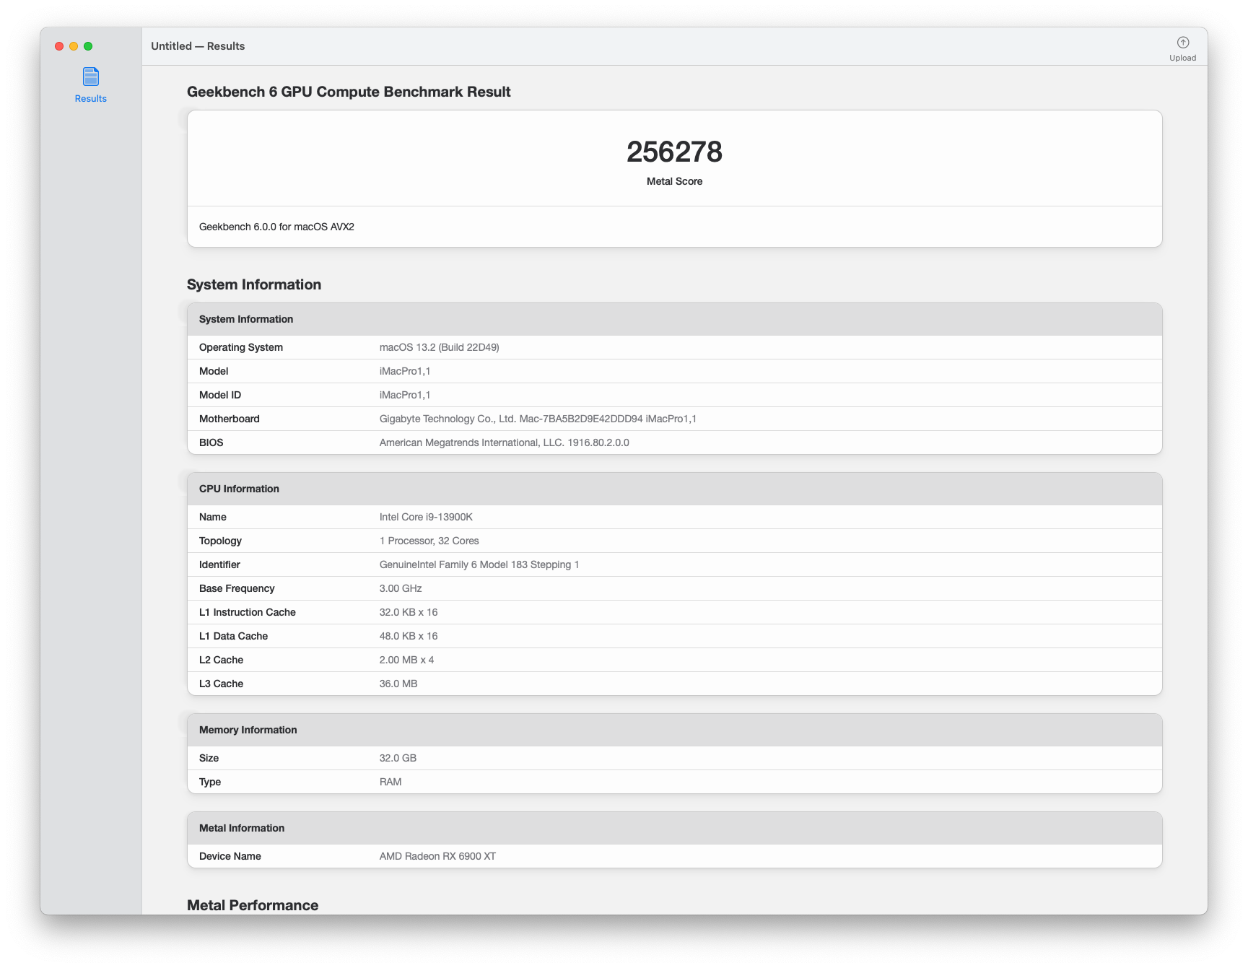Click the memory Size row label
The height and width of the screenshot is (968, 1248).
click(209, 758)
